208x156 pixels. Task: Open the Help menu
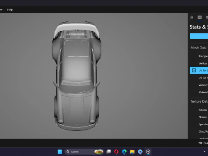[10, 10]
